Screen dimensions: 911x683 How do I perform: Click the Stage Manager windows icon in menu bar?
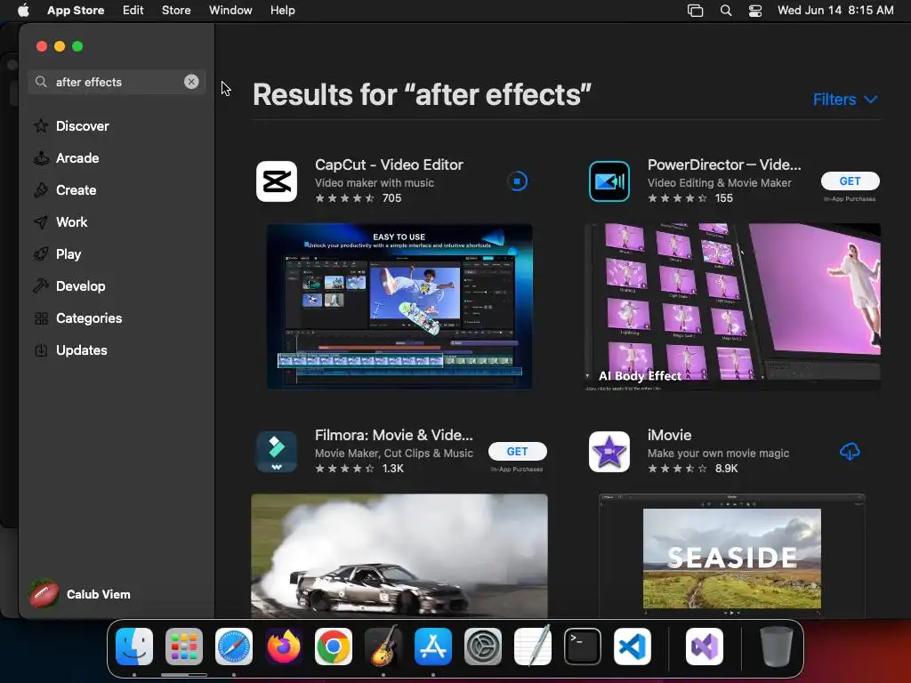[x=695, y=11]
